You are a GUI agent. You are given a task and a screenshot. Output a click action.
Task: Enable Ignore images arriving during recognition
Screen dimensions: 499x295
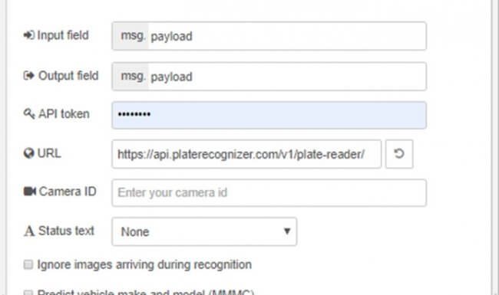(28, 264)
